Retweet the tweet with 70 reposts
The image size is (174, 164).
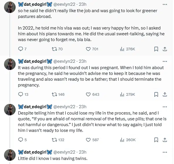coord(53,49)
